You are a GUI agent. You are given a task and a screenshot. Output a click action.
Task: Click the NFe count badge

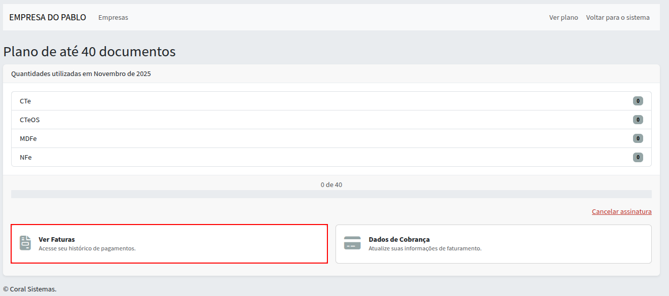coord(638,157)
